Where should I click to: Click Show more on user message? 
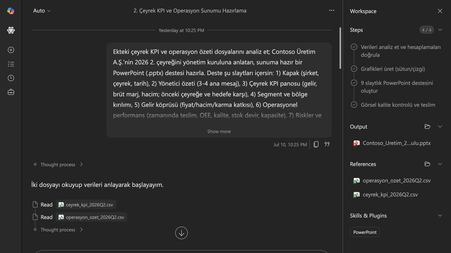219,131
